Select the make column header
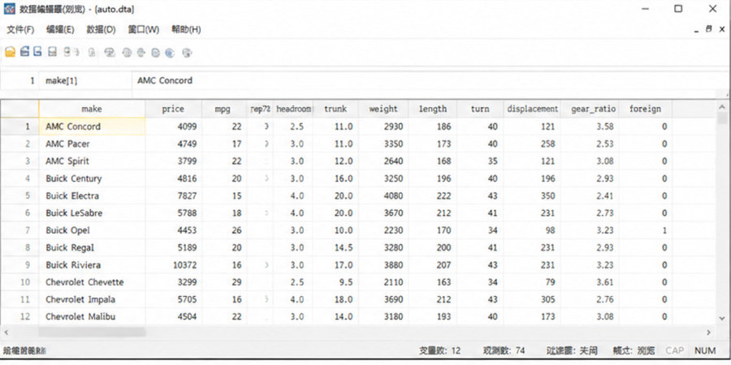Viewport: 731px width, 365px height. pos(92,109)
